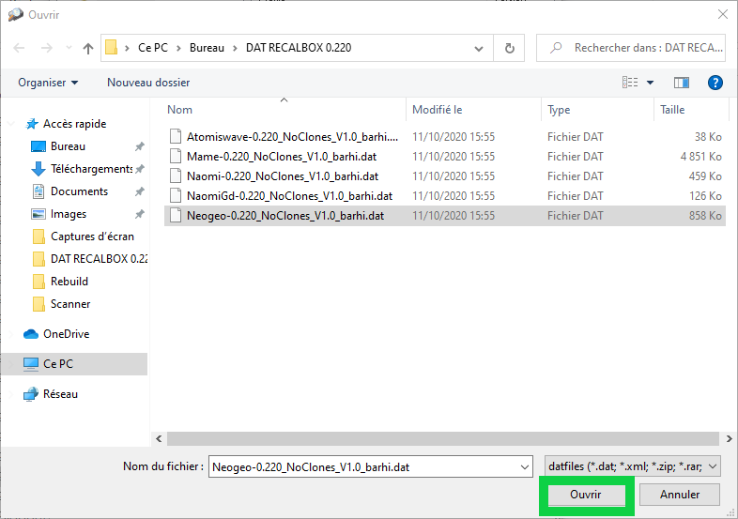Expand the address bar history dropdown
Image resolution: width=738 pixels, height=519 pixels.
pyautogui.click(x=479, y=48)
